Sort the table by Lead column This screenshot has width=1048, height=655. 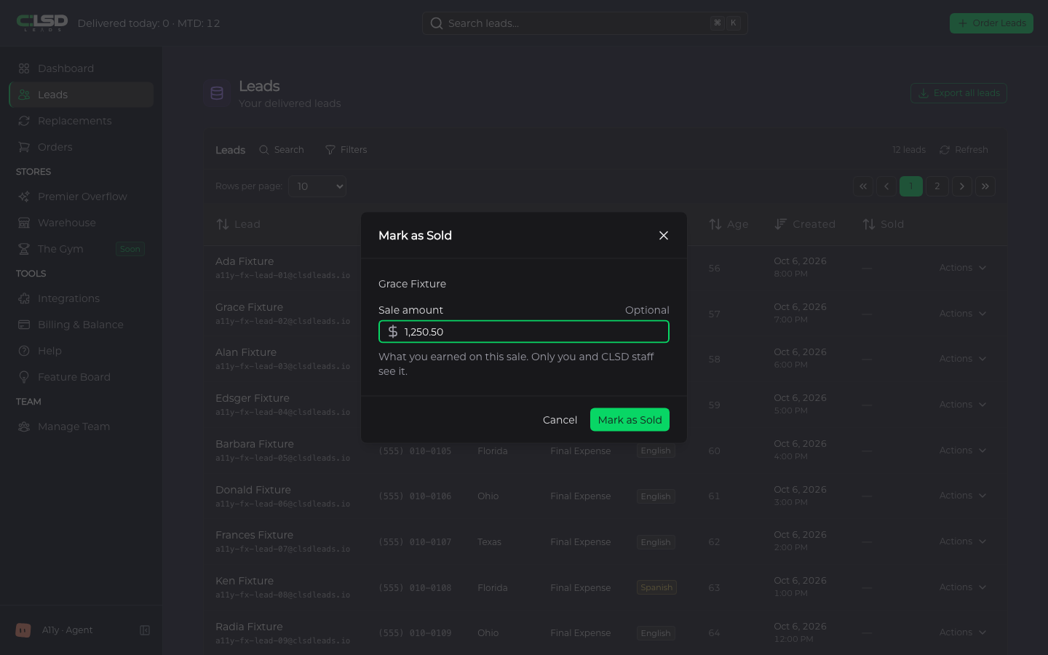pos(238,224)
